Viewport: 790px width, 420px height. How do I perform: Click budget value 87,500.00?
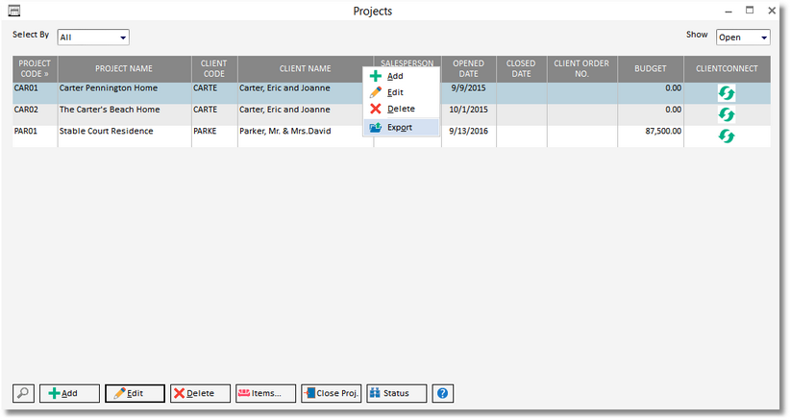[663, 132]
